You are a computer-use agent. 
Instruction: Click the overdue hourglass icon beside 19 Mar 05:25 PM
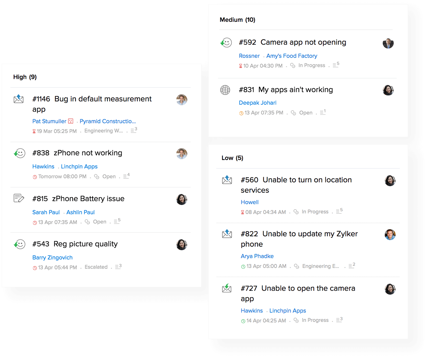coord(34,131)
